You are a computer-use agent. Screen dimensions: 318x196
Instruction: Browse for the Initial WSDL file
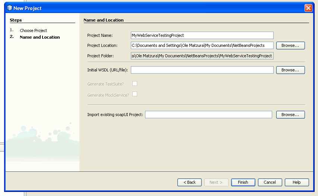click(290, 70)
